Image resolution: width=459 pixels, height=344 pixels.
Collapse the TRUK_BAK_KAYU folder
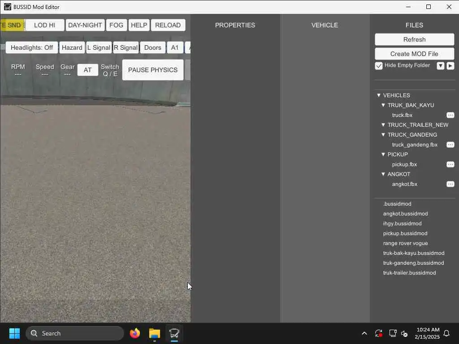(383, 105)
